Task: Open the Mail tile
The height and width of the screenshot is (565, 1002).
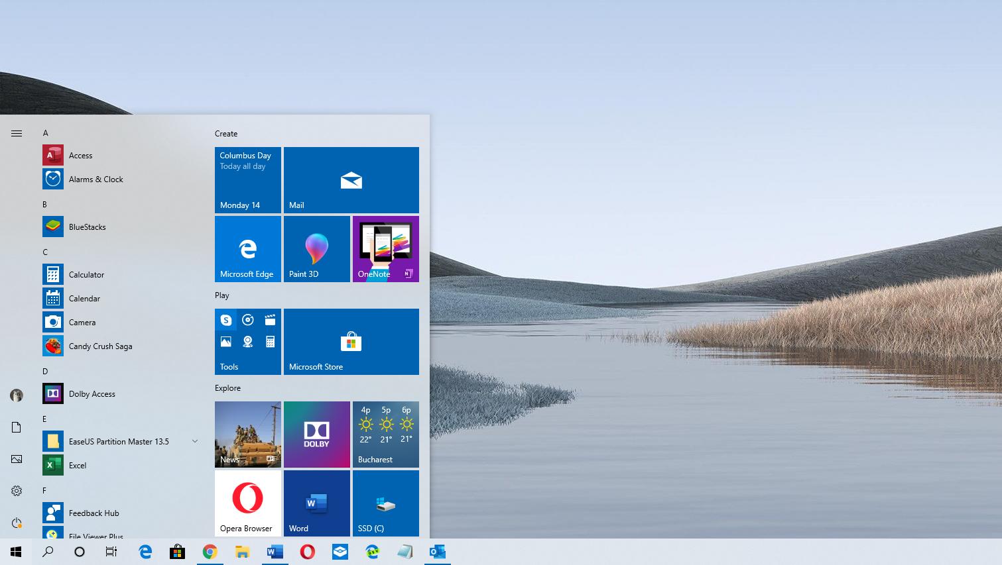Action: [351, 180]
